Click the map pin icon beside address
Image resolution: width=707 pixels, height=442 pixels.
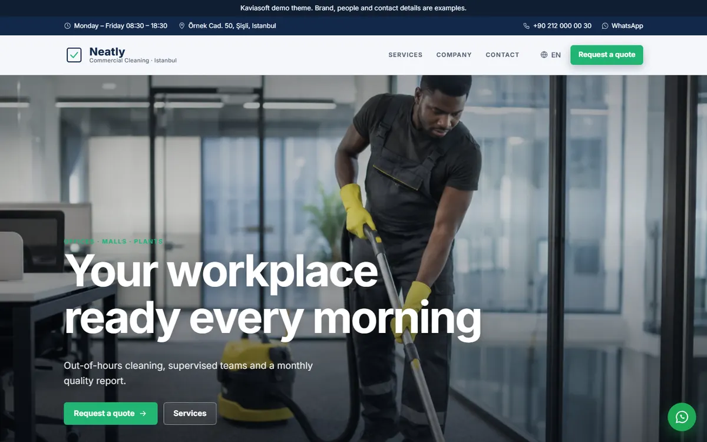click(182, 26)
